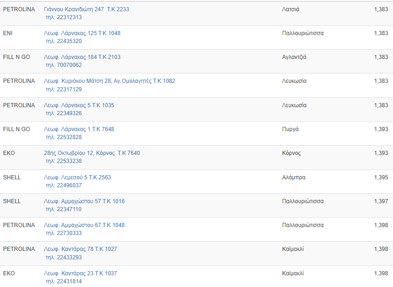Click the address Λεωφ. Κυριάκου Μάτση 28
The width and height of the screenshot is (393, 287).
(x=109, y=81)
